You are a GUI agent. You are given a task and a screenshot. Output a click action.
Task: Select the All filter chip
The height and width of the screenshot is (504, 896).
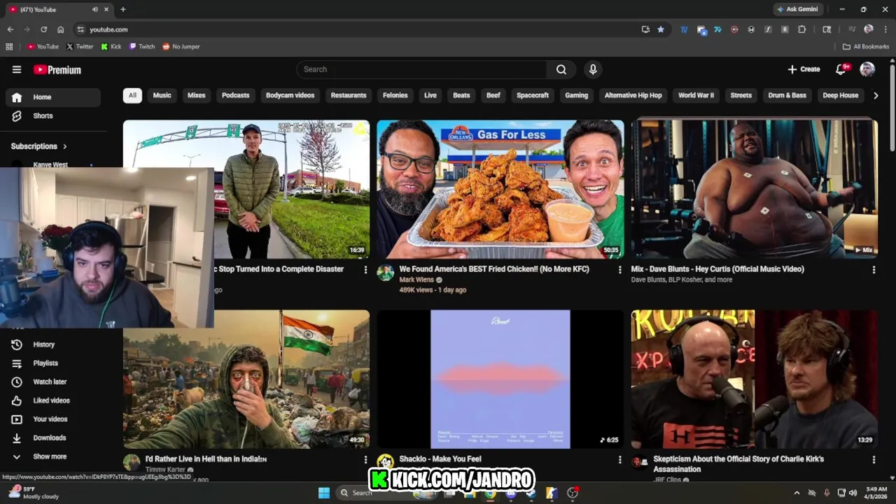[132, 95]
